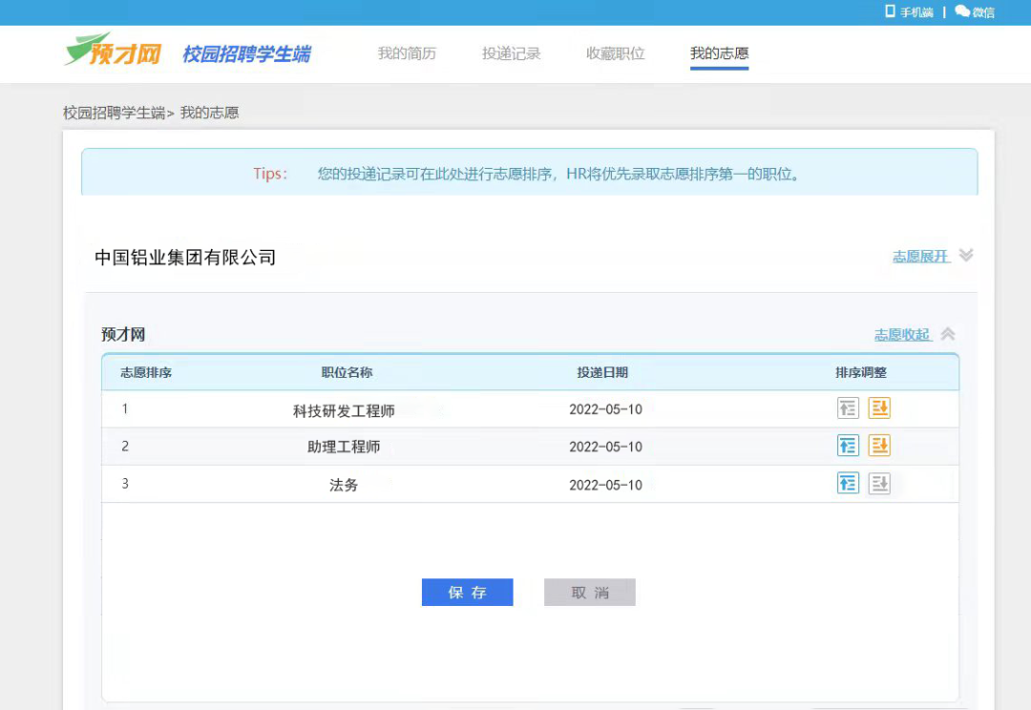Select the 我的志愿 tab

click(x=720, y=53)
